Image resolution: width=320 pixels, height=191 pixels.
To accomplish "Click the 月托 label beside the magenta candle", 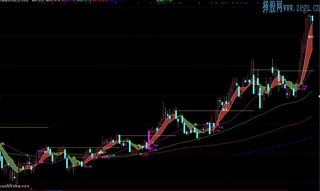I will pyautogui.click(x=155, y=145).
